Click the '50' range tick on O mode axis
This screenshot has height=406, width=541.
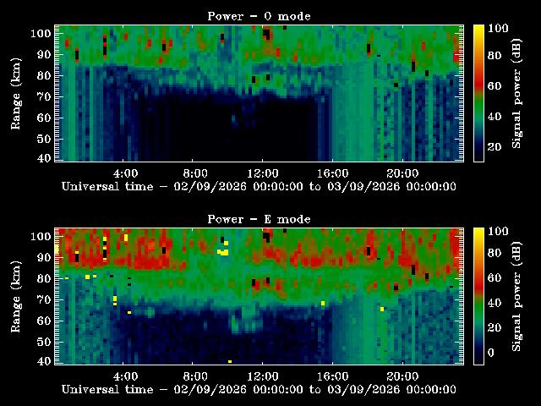(x=45, y=139)
